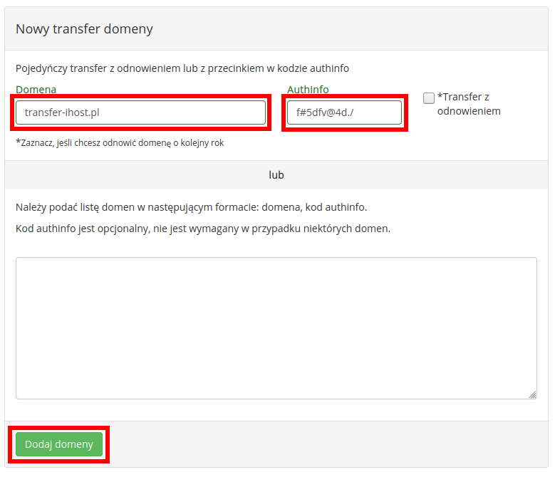Screen dimensions: 555x477
Task: Submit with the Dodaj domeny button
Action: (x=59, y=444)
